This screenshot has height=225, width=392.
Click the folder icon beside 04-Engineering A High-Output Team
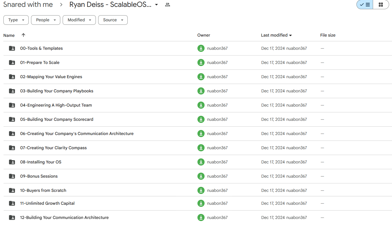coord(12,105)
